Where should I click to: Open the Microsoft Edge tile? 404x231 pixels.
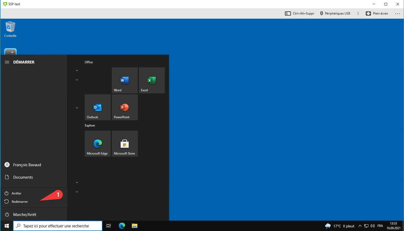97,144
